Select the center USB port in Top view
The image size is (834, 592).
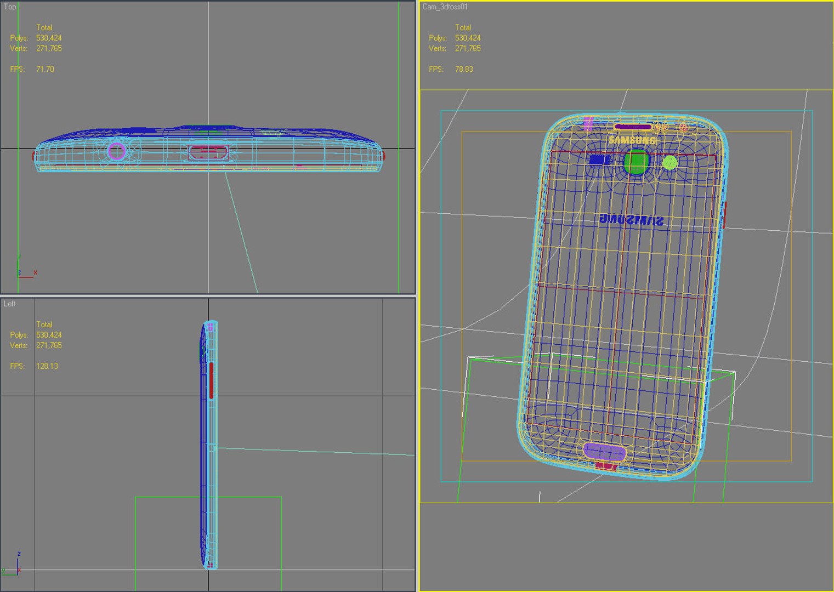[x=208, y=152]
